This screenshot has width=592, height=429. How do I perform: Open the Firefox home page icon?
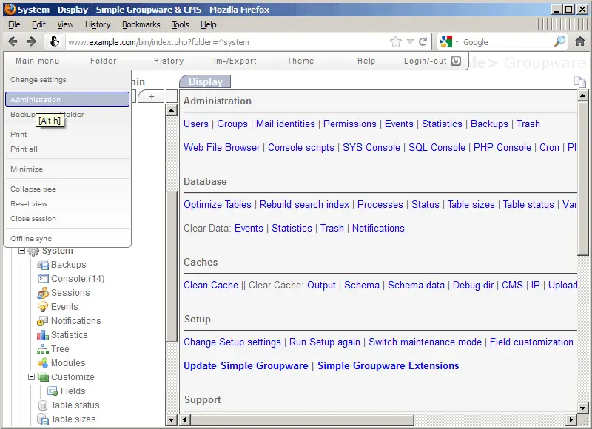point(580,41)
